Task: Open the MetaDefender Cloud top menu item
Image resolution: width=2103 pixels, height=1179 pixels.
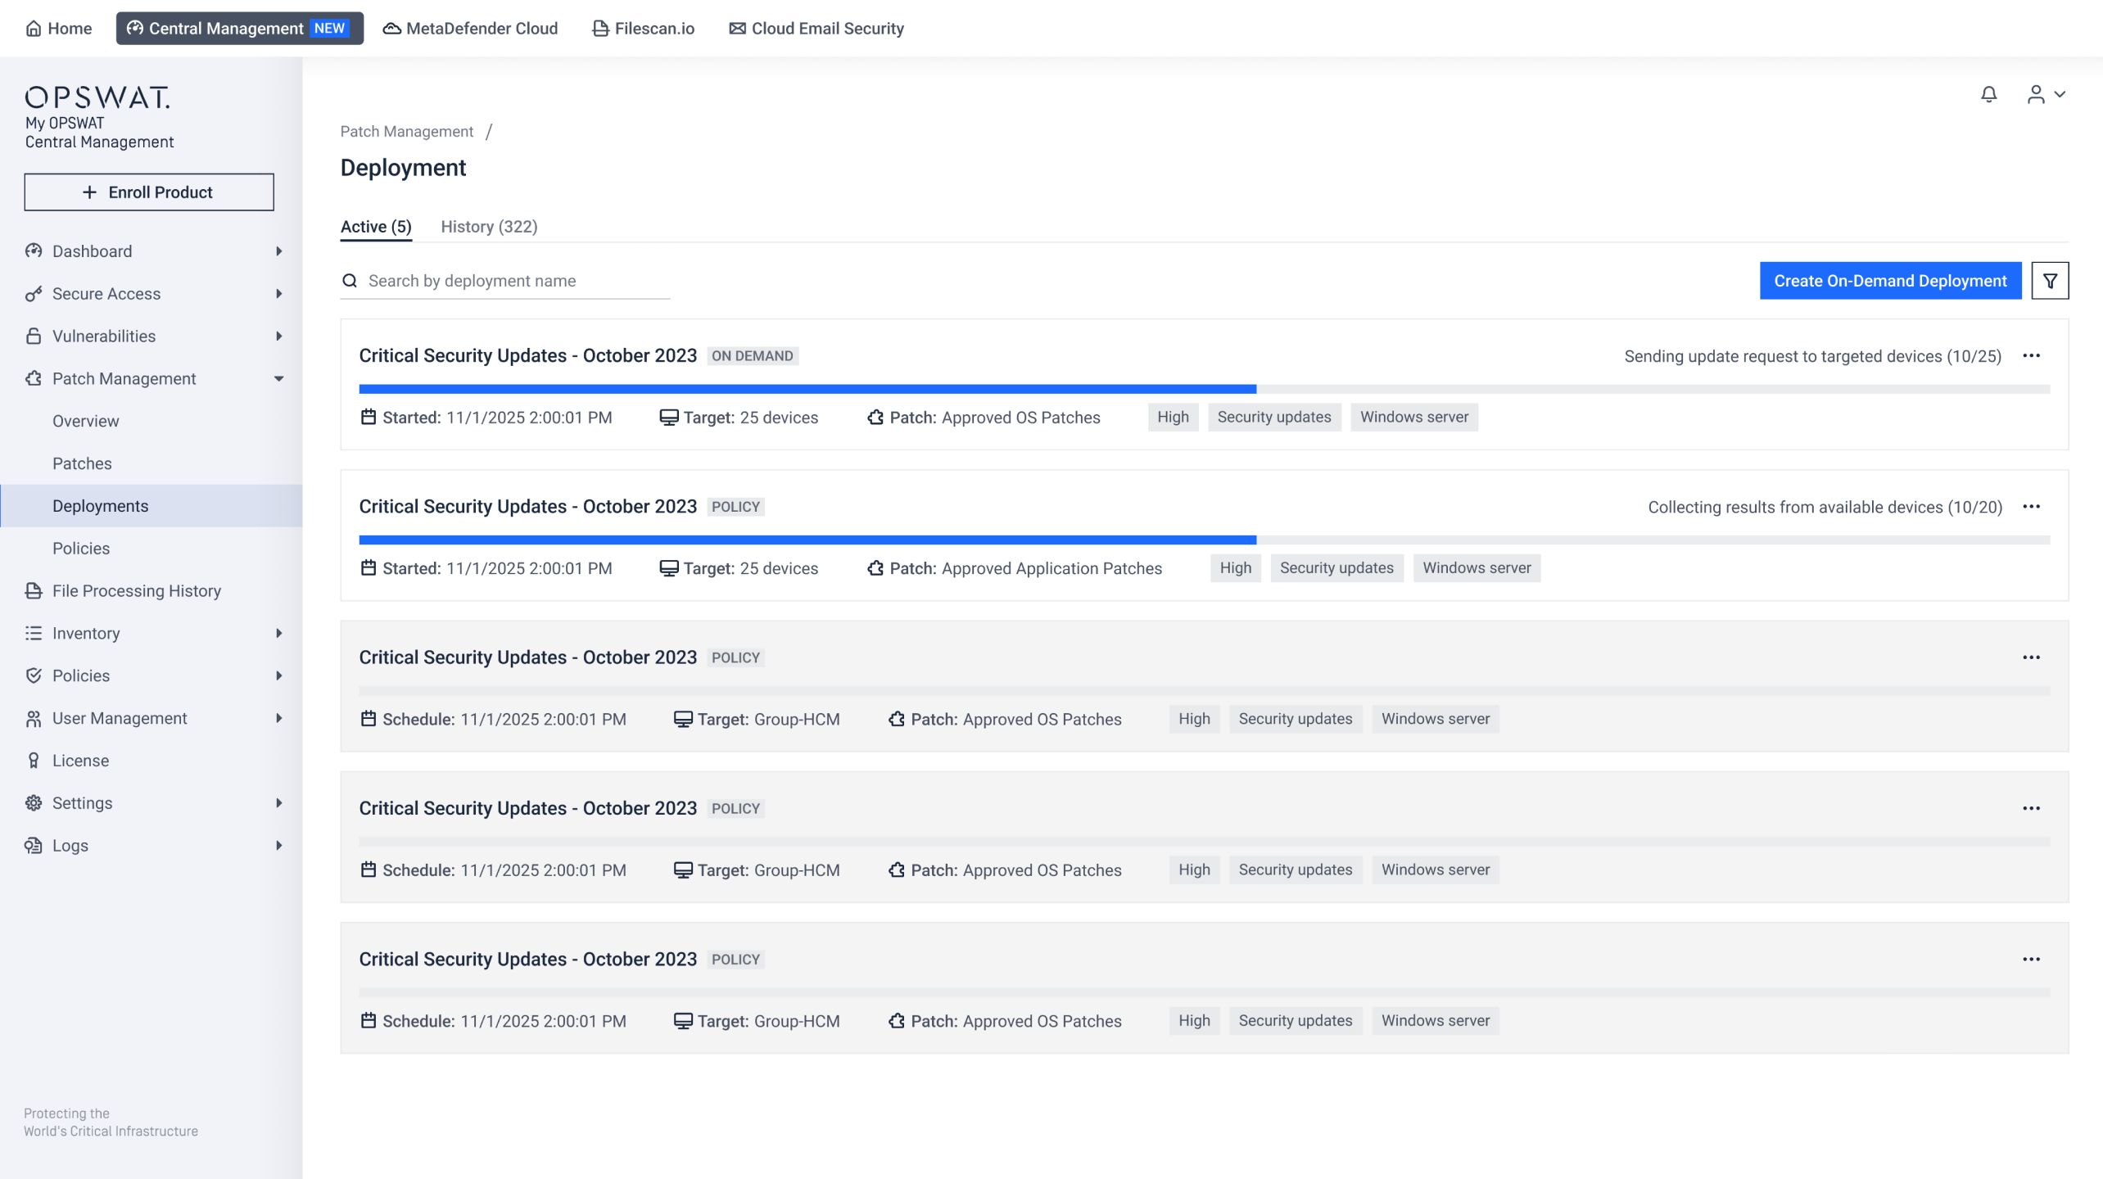Action: [x=471, y=29]
